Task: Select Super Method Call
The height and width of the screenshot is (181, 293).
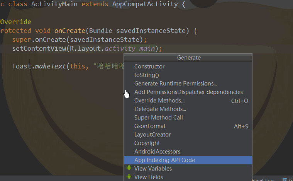Action: [159, 118]
